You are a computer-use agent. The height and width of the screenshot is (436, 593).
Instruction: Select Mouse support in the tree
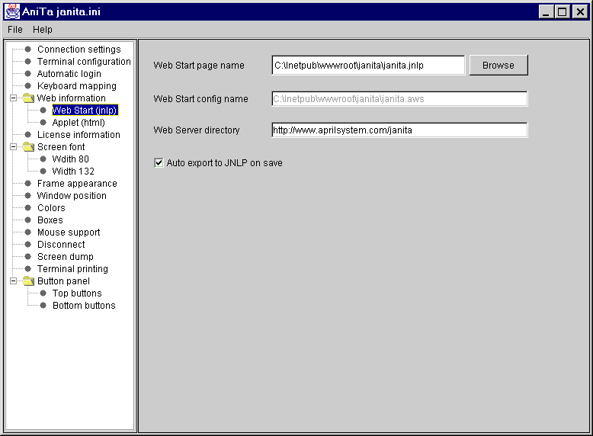69,232
